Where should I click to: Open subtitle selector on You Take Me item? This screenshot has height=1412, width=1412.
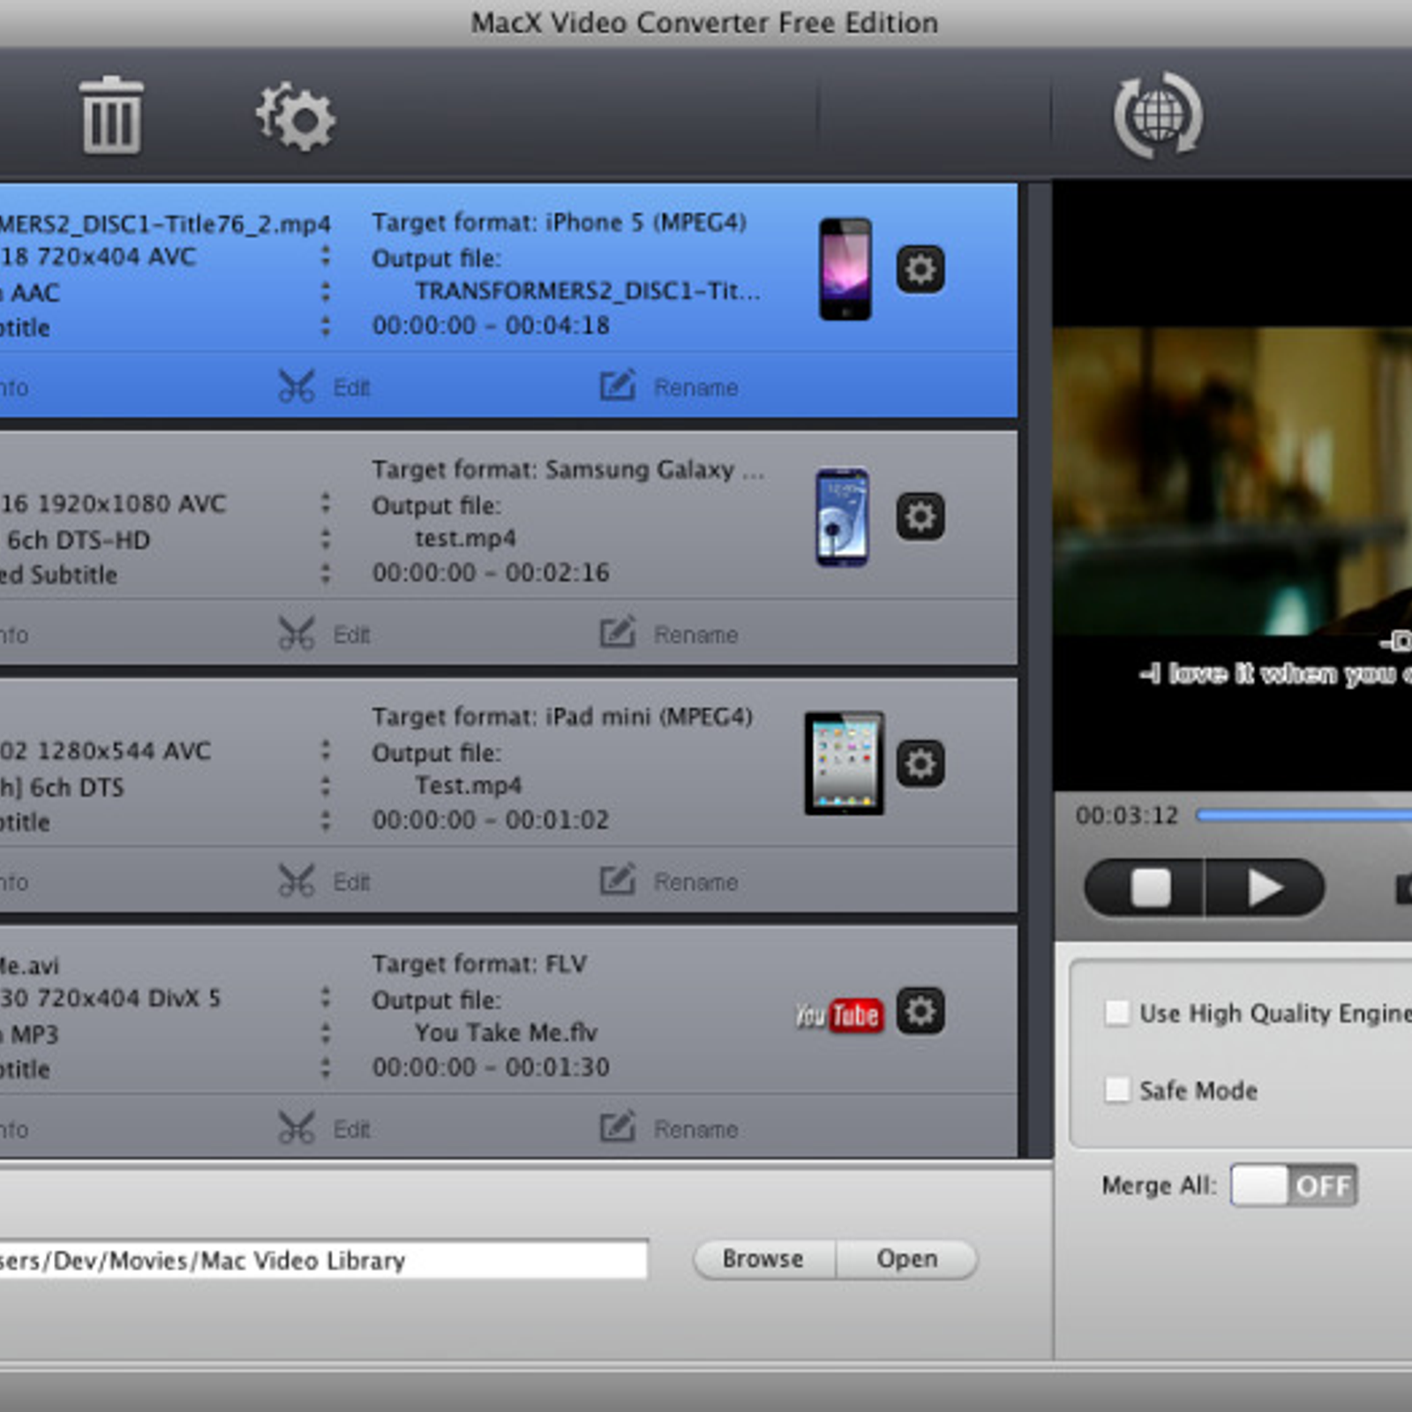point(326,1069)
